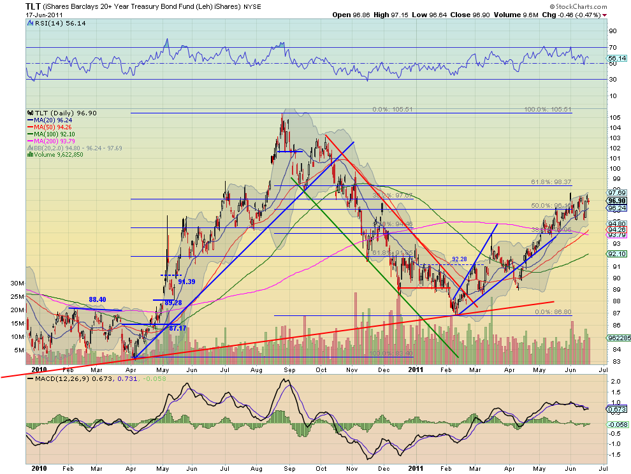This screenshot has width=631, height=474.
Task: Click the 91.39 price annotation
Action: pos(187,282)
